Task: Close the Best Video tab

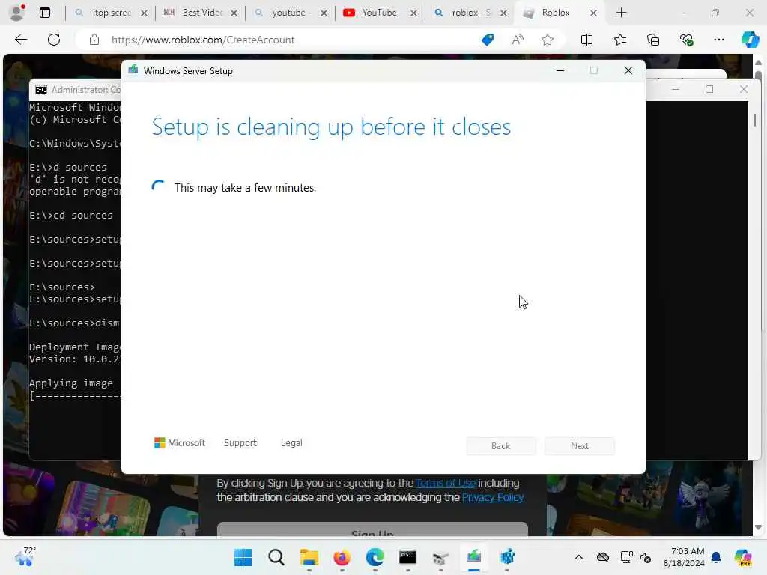Action: click(234, 13)
